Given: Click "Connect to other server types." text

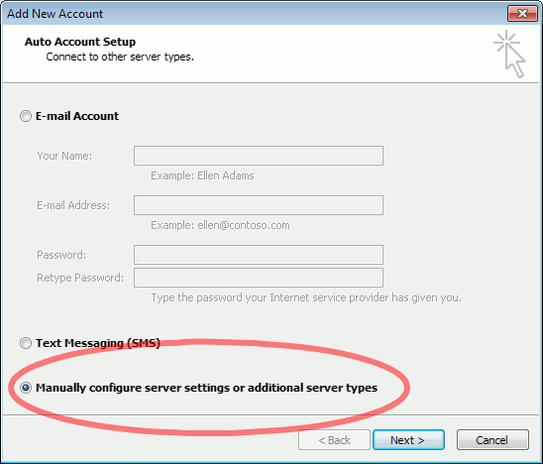Looking at the screenshot, I should click(120, 57).
